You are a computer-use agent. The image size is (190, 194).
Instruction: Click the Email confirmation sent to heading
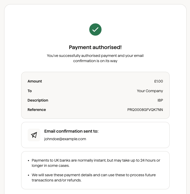(71, 131)
